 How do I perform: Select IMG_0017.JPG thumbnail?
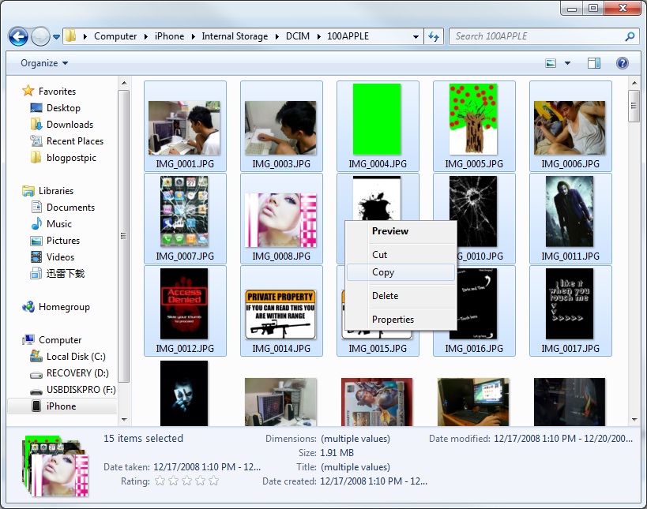click(570, 304)
